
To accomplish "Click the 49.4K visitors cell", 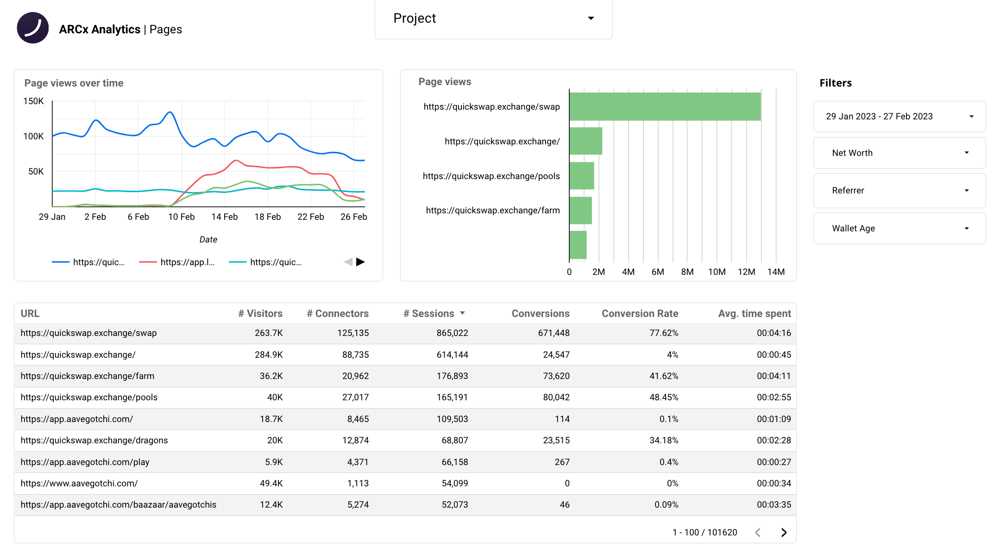I will click(271, 484).
